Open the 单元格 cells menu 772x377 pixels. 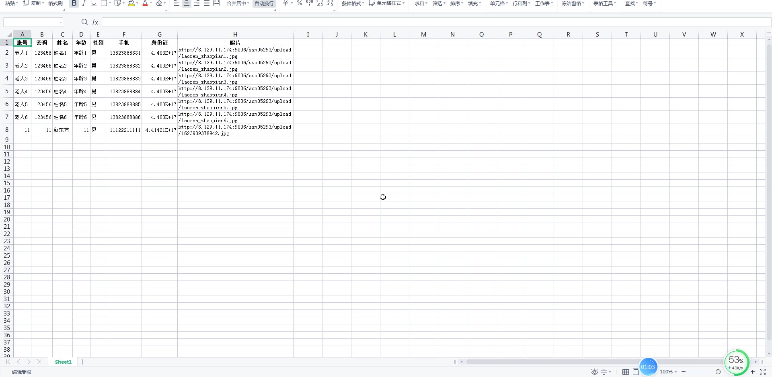point(499,3)
